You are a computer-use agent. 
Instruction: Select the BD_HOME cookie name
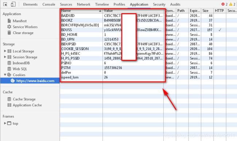click(x=69, y=34)
